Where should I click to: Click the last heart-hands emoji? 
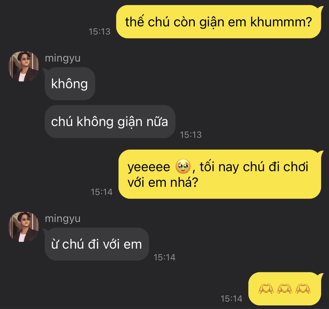(x=303, y=288)
